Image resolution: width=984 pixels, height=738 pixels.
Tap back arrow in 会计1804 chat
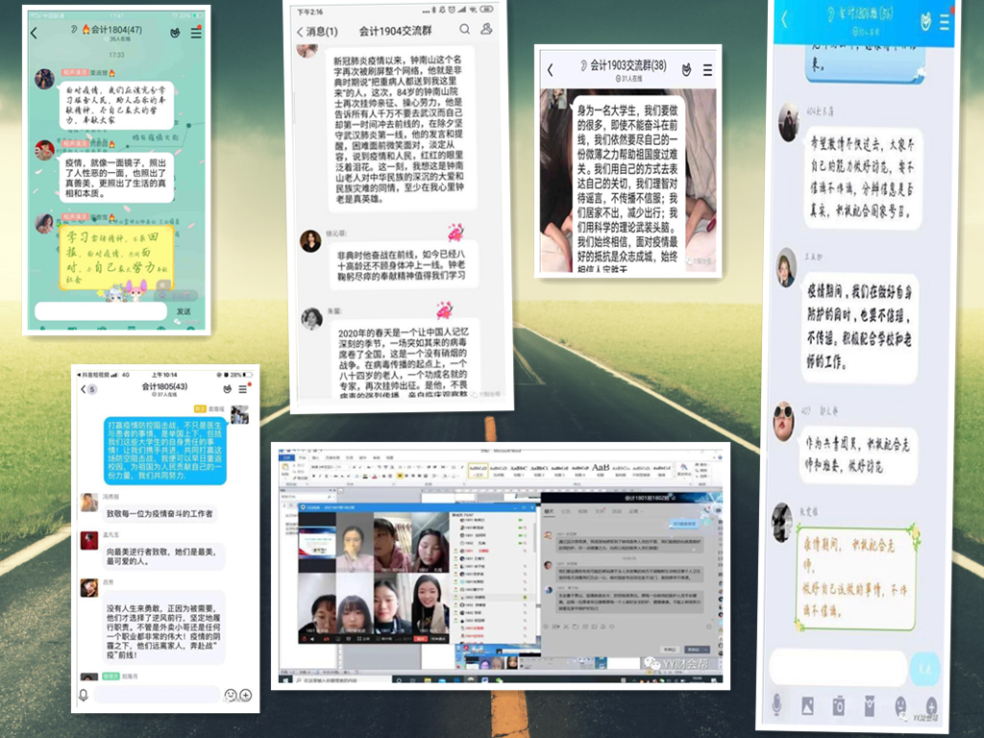click(x=35, y=34)
